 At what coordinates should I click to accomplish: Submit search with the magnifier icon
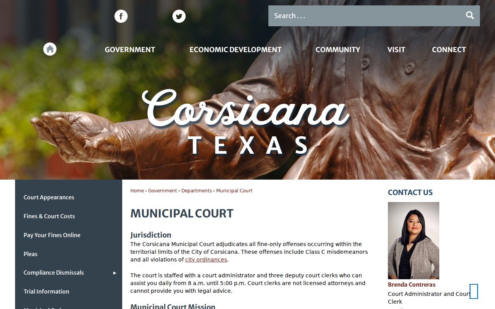pos(470,15)
